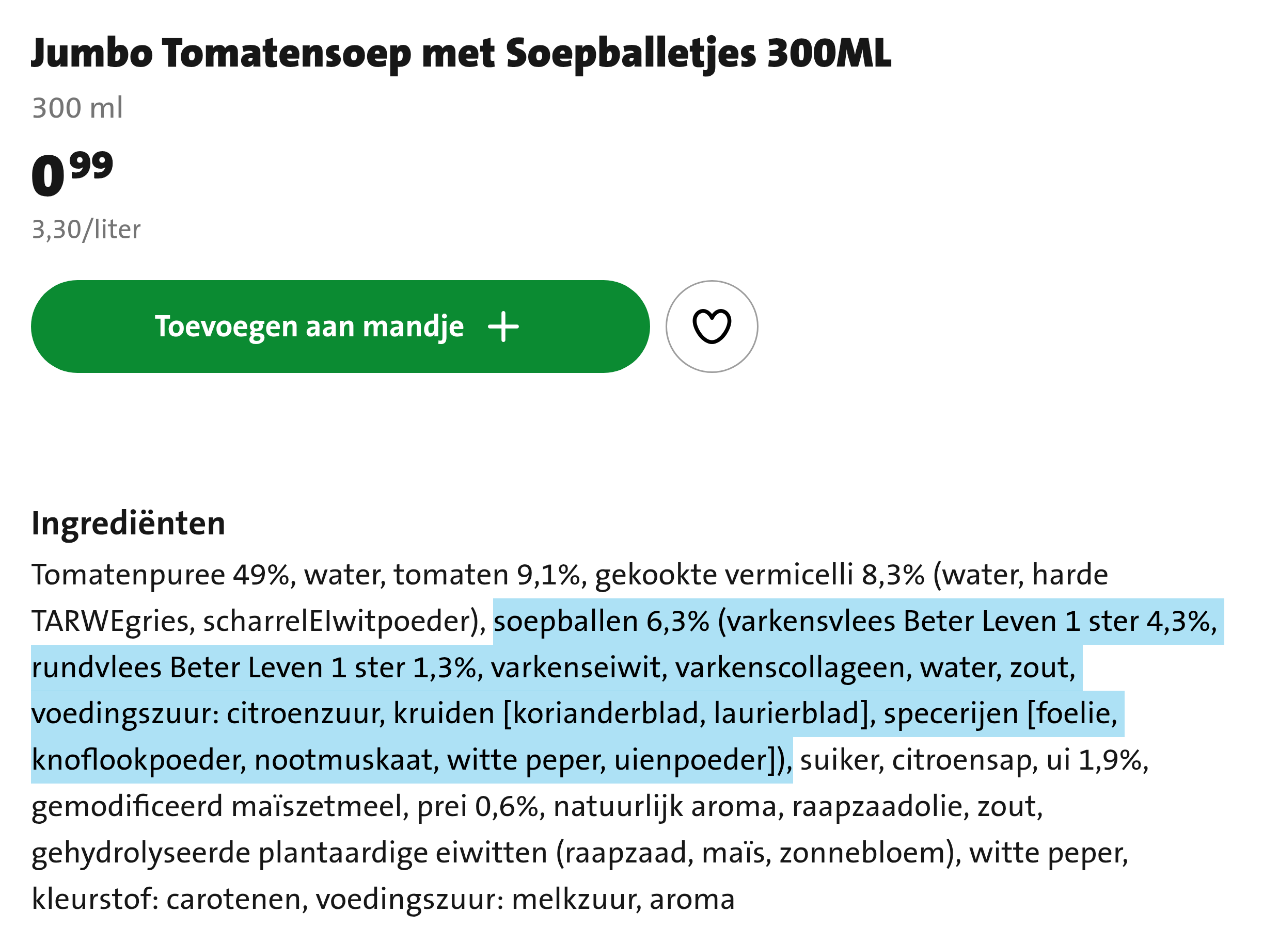Screen dimensions: 1263x945
Task: Click the highlighted word 'knoflookpoeder'
Action: click(x=138, y=760)
